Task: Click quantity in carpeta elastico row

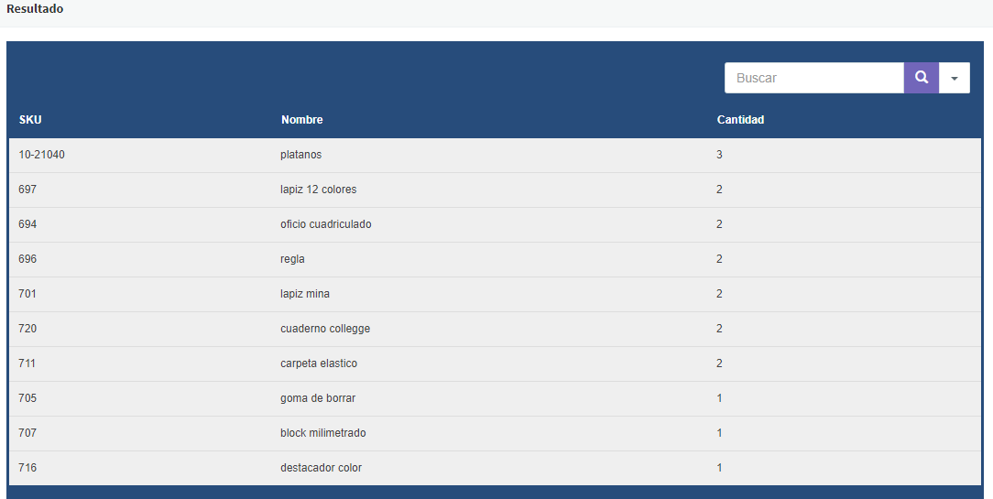Action: pos(719,363)
